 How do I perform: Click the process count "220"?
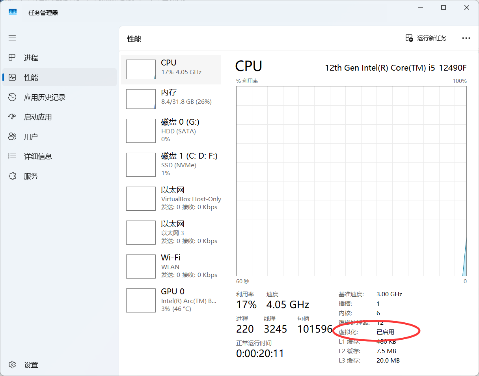pos(245,329)
